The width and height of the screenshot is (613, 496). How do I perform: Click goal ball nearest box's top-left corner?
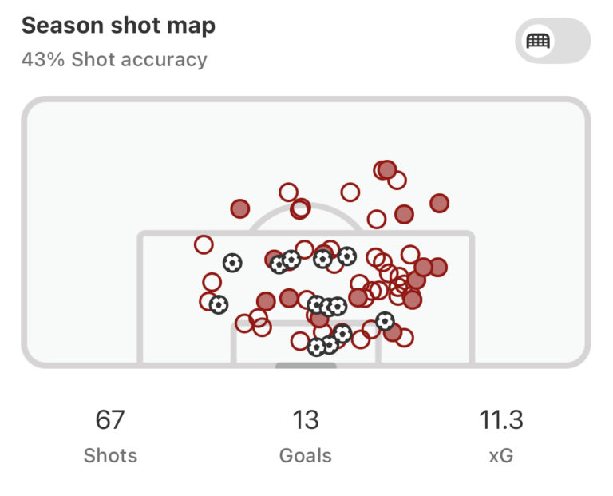point(232,263)
